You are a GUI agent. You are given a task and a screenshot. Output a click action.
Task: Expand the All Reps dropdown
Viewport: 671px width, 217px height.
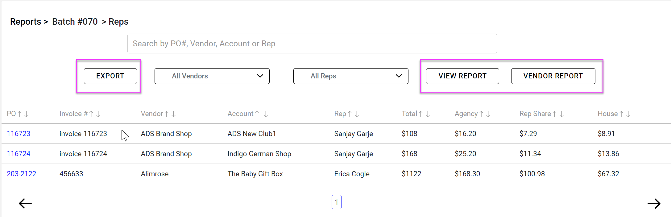coord(351,76)
